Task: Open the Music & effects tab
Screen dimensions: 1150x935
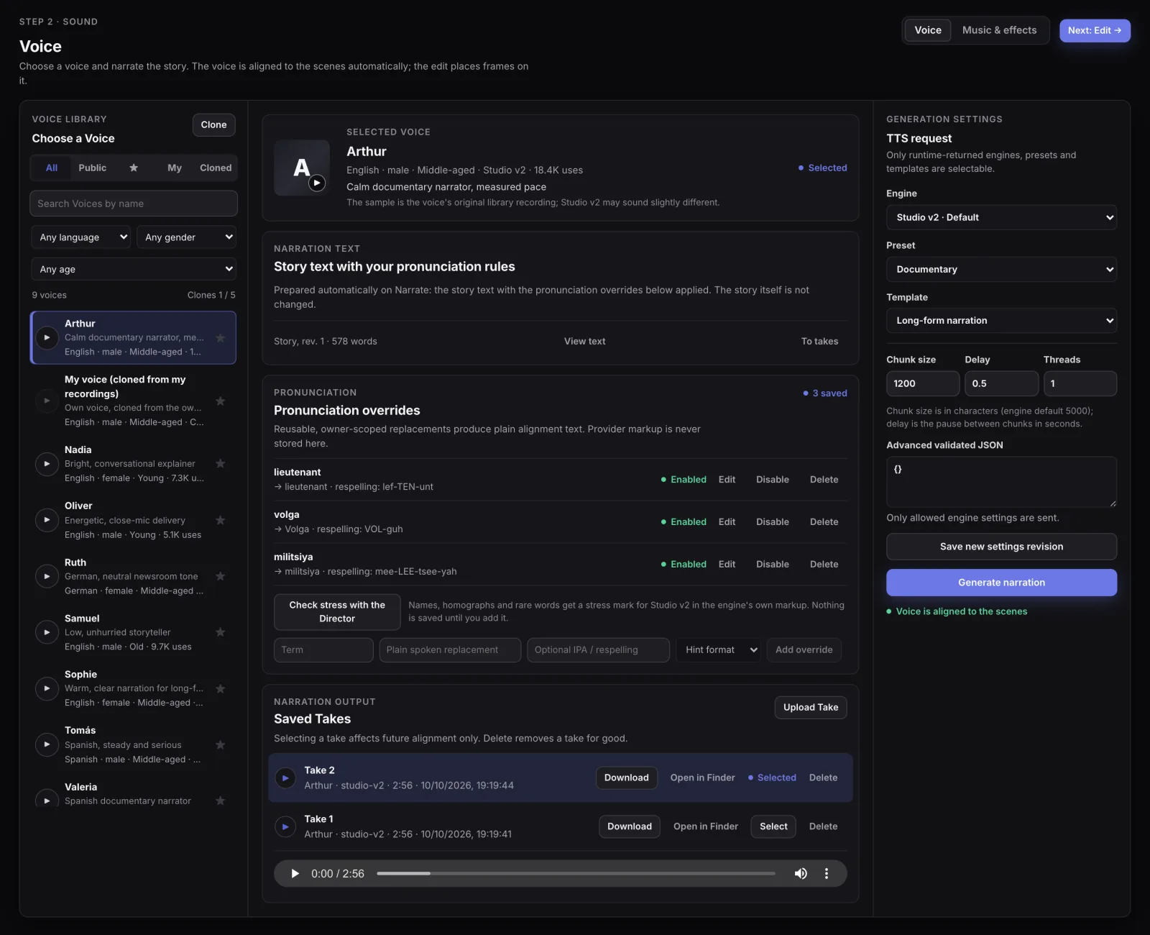Action: (x=999, y=30)
